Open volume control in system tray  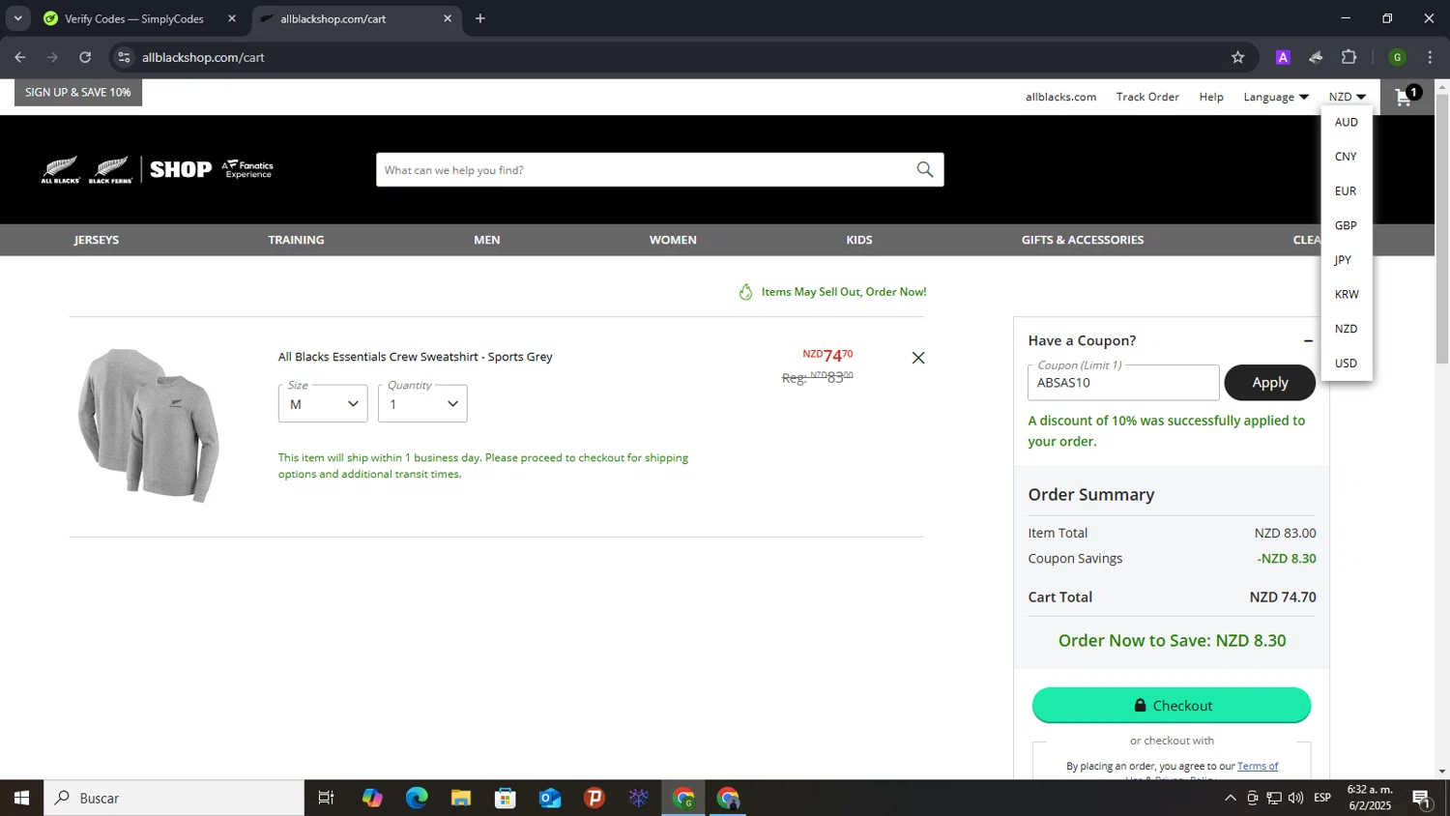[x=1295, y=798]
